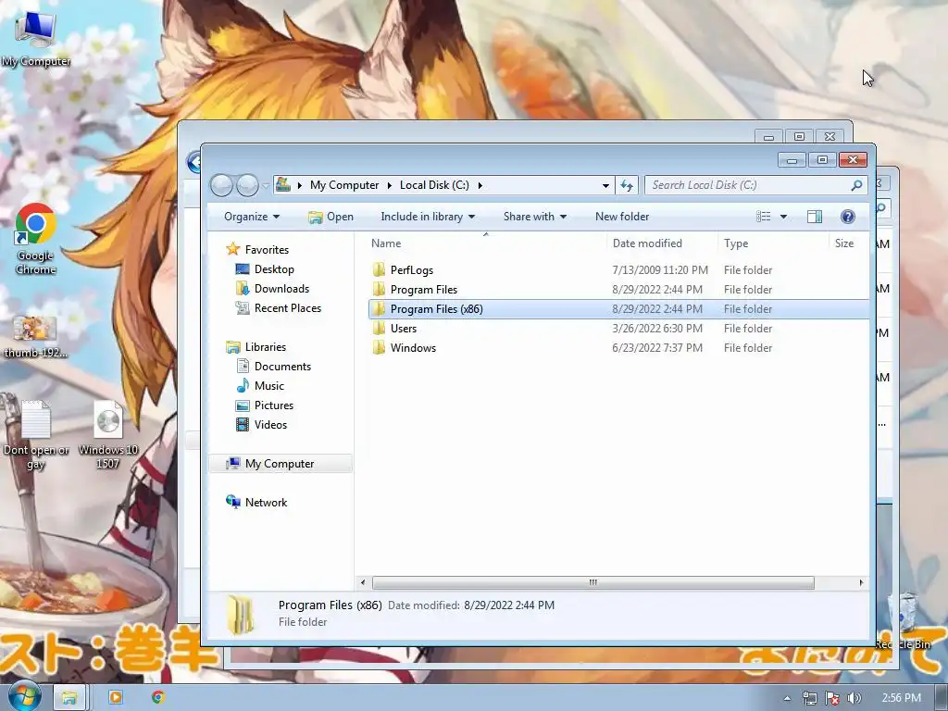This screenshot has width=948, height=711.
Task: Sort by the Size column header
Action: [x=848, y=243]
